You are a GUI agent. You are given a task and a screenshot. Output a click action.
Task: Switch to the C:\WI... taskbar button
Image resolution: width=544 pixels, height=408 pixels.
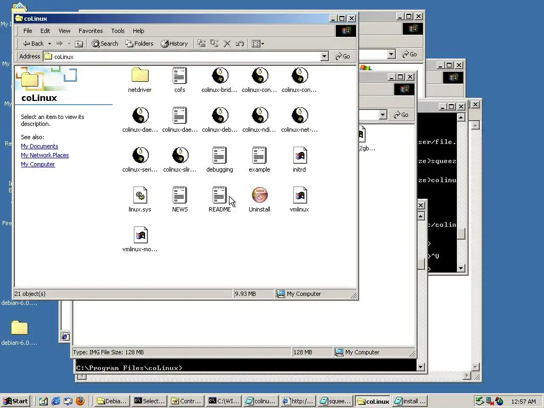(224, 401)
